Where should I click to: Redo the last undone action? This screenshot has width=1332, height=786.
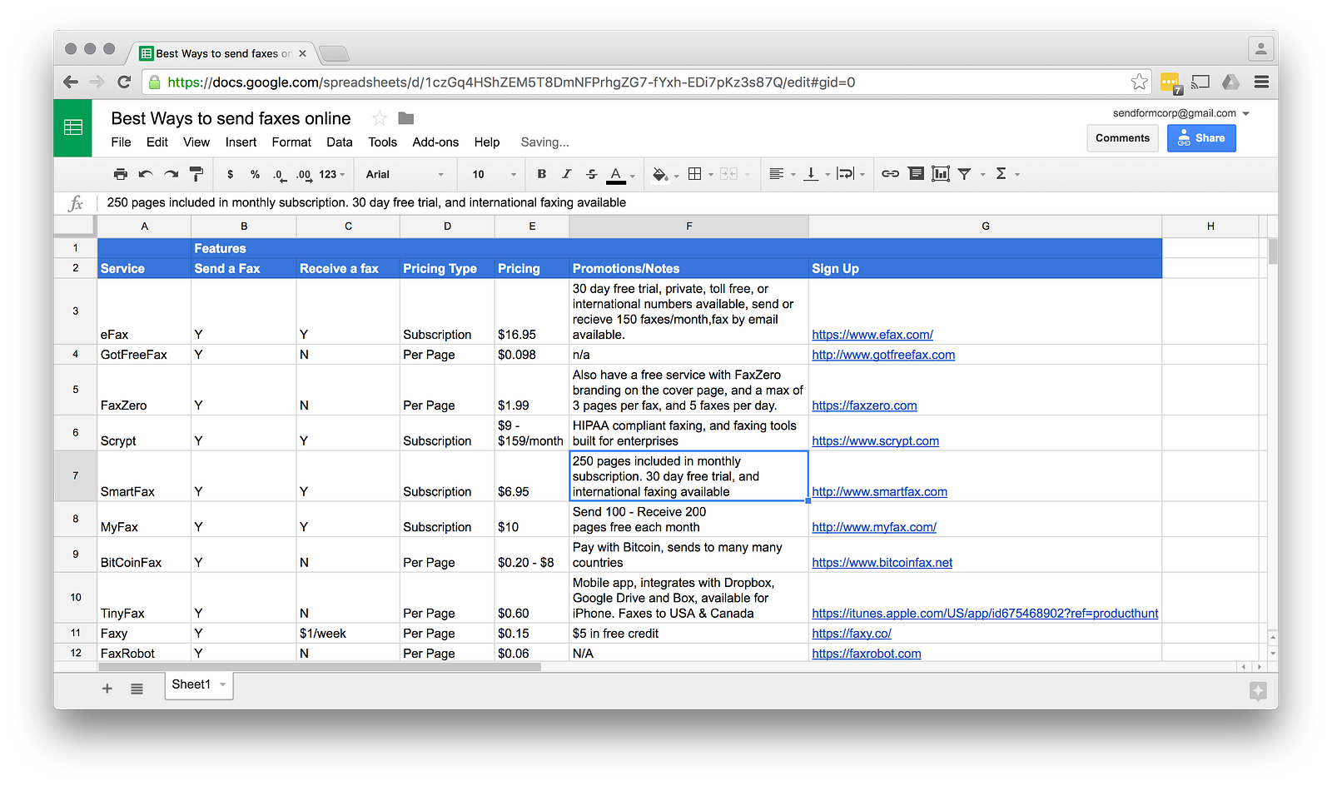pyautogui.click(x=171, y=174)
